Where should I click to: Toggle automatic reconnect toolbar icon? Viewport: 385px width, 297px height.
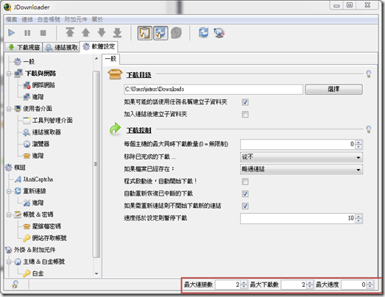160,33
